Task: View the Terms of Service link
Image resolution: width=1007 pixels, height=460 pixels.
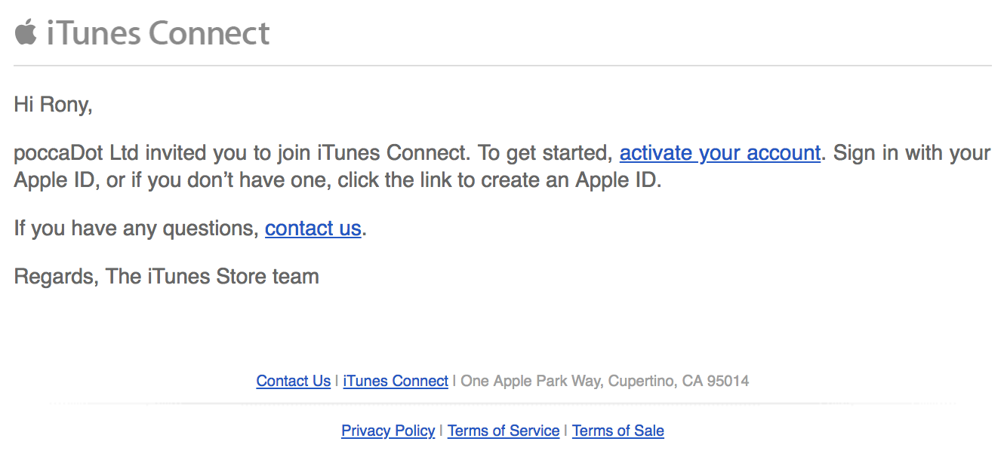Action: 503,431
